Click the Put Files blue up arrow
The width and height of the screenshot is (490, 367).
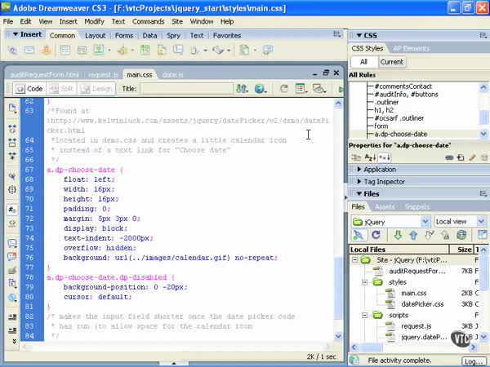point(414,235)
